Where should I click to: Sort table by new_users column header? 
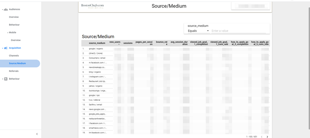(x=115, y=42)
